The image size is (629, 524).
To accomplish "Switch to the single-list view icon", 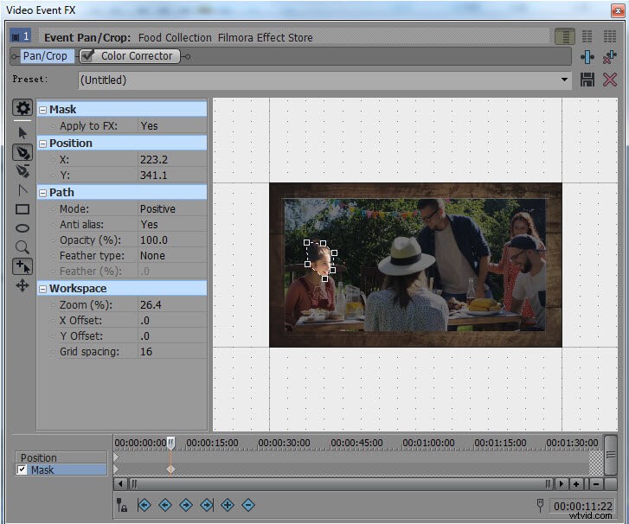I will 565,36.
